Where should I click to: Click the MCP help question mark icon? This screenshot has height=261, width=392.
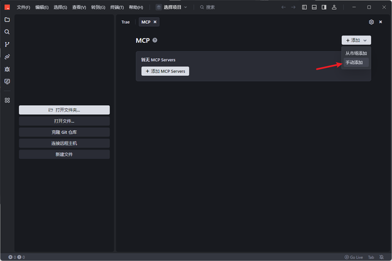(x=155, y=40)
